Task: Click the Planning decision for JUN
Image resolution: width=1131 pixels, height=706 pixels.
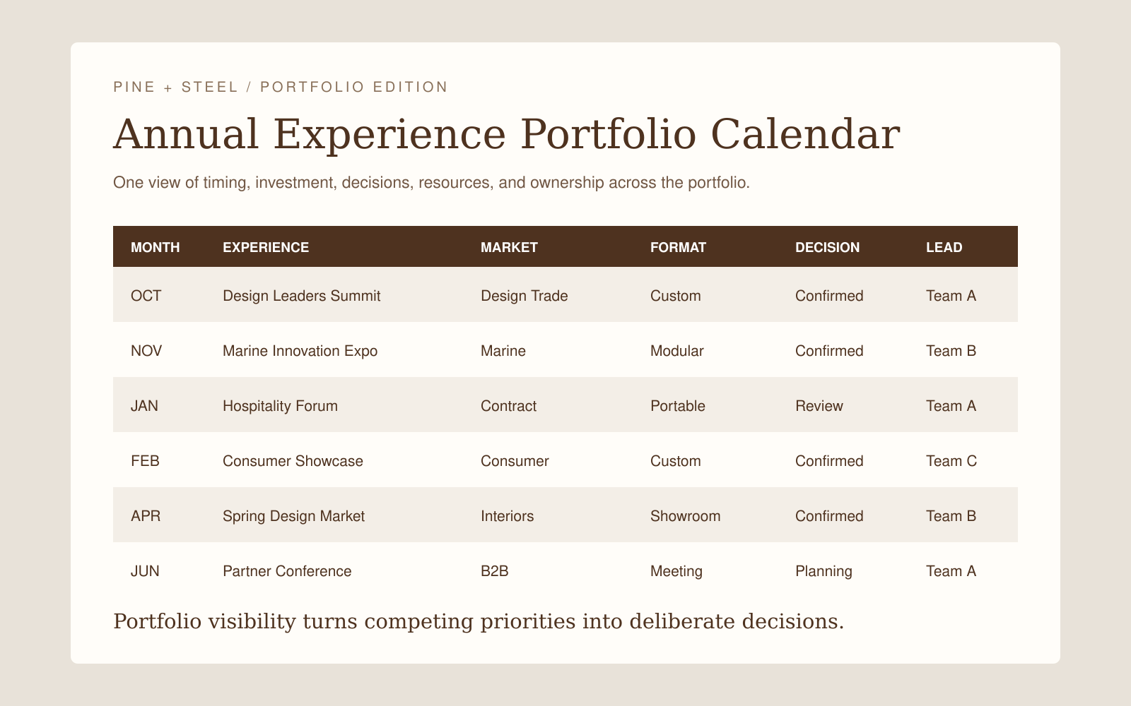Action: click(x=824, y=571)
